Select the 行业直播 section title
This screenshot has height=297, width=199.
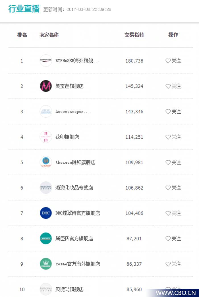tap(24, 9)
